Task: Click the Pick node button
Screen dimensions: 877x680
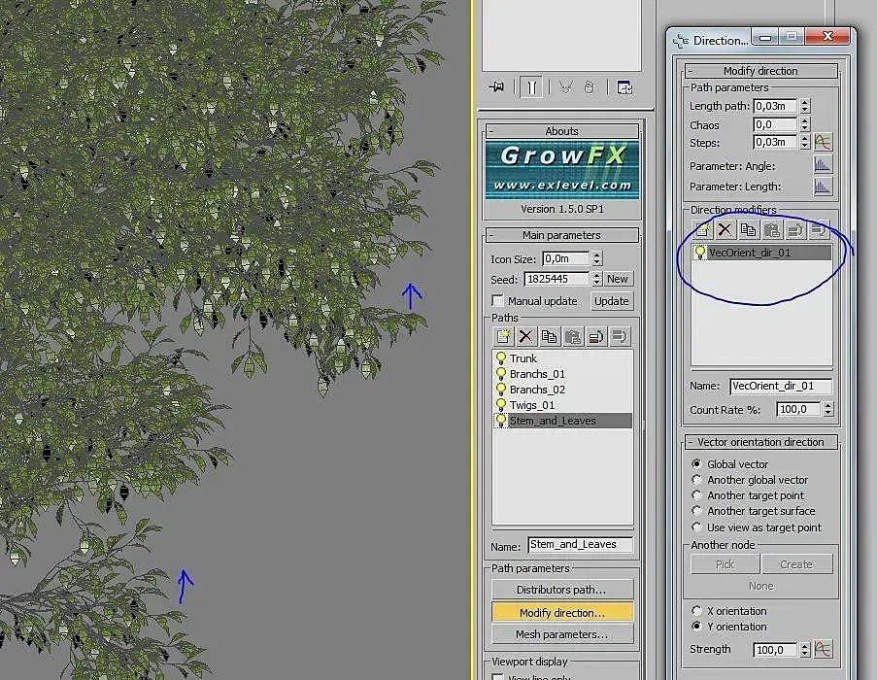Action: point(725,564)
